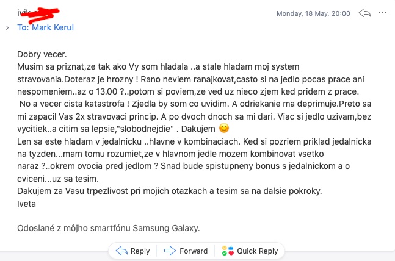Click the blue reply arrow icon at bottom
The height and width of the screenshot is (261, 395).
[121, 251]
